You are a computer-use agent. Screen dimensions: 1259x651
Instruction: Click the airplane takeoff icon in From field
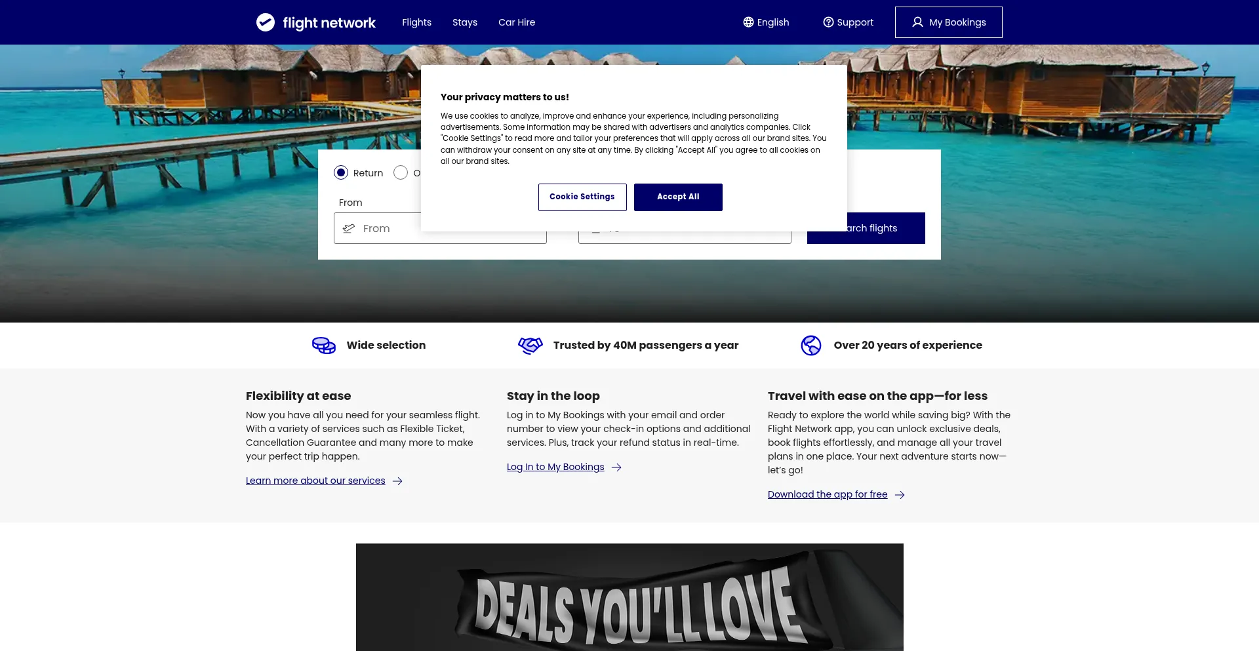tap(349, 228)
